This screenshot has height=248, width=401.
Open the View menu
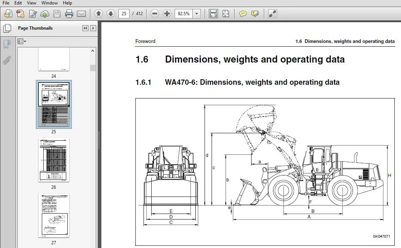(x=31, y=3)
